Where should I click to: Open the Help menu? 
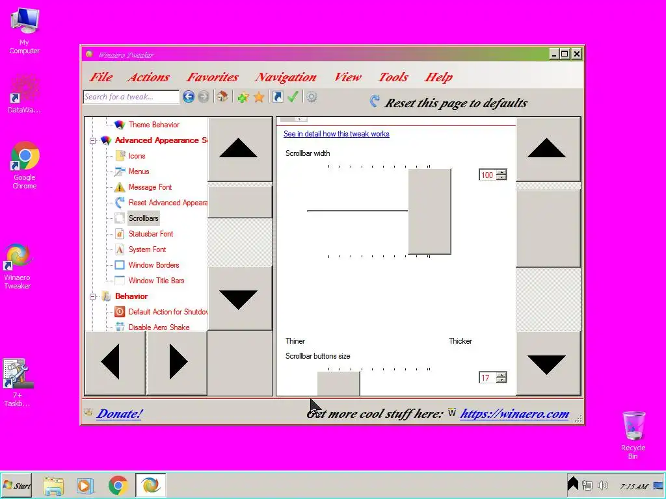point(439,77)
